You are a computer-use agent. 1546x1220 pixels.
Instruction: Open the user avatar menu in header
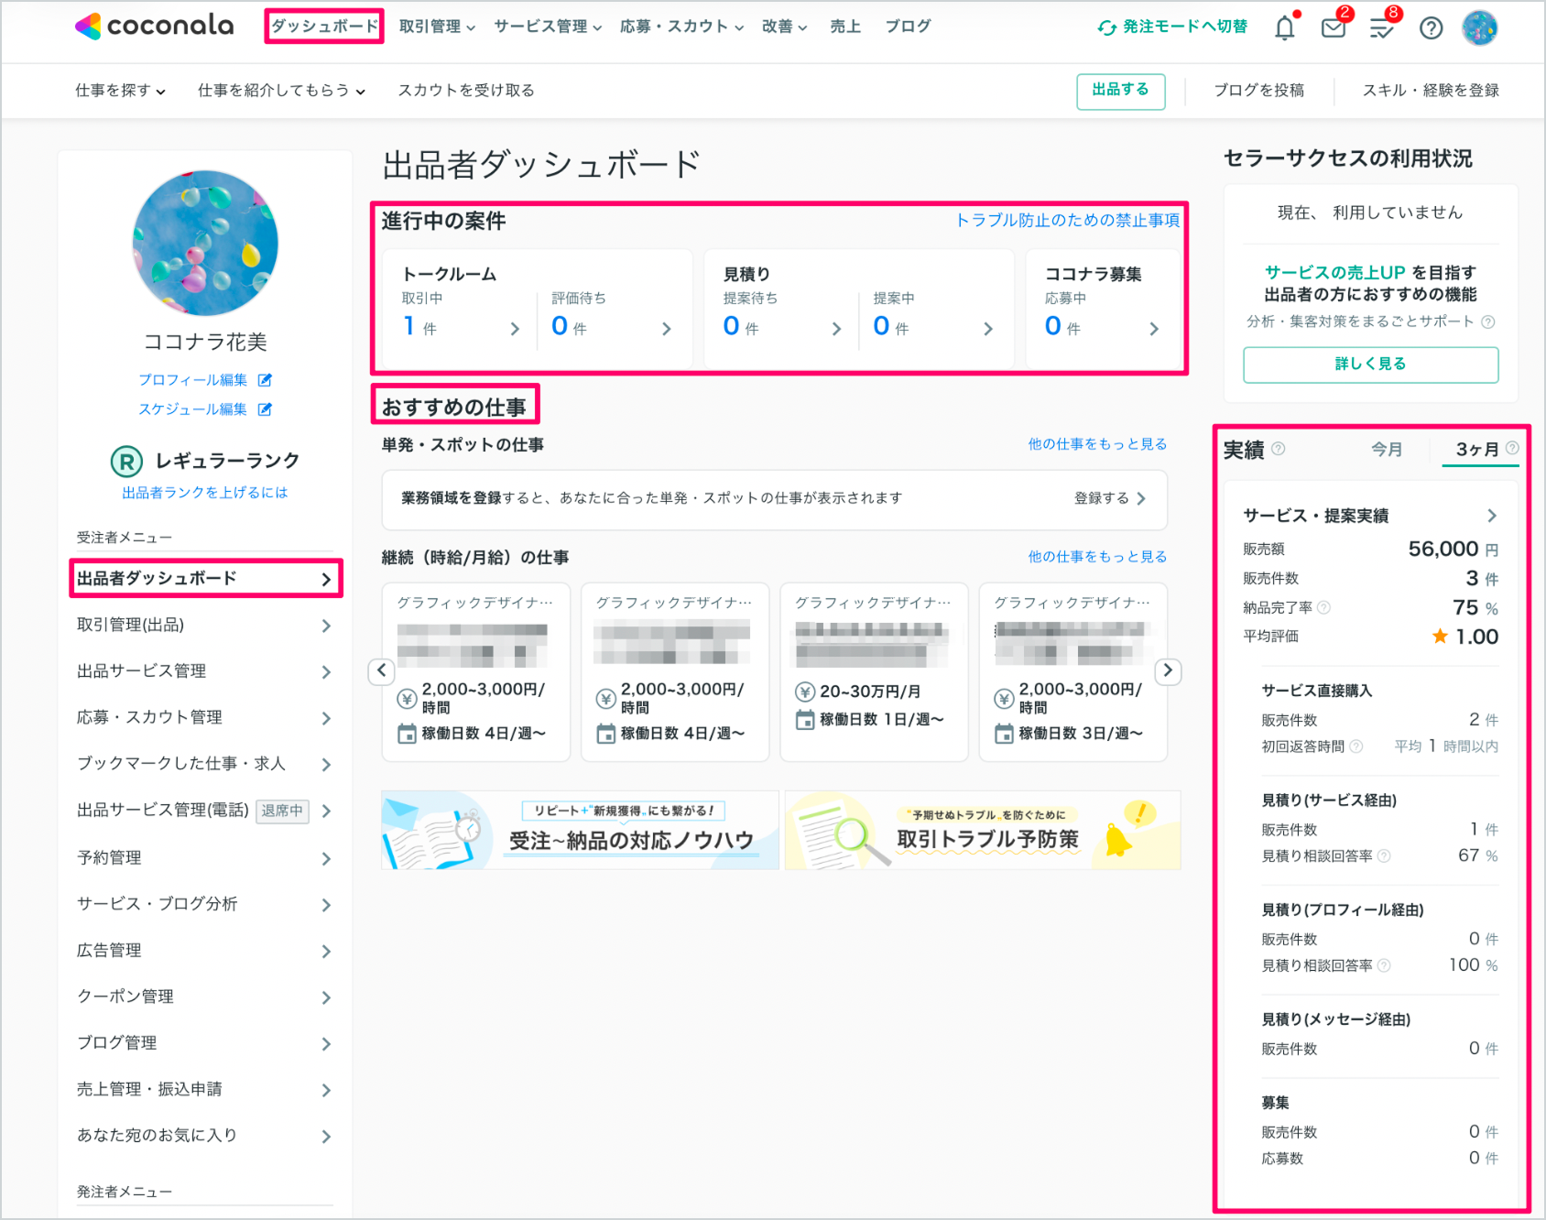click(x=1480, y=28)
